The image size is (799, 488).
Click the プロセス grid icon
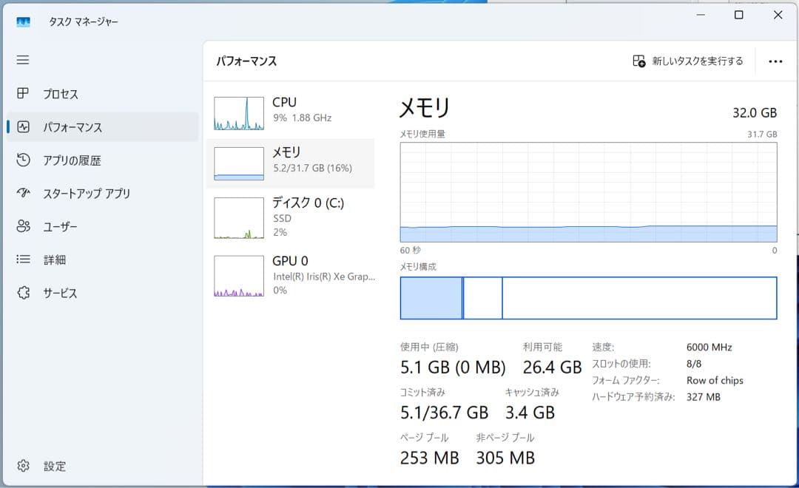tap(23, 94)
